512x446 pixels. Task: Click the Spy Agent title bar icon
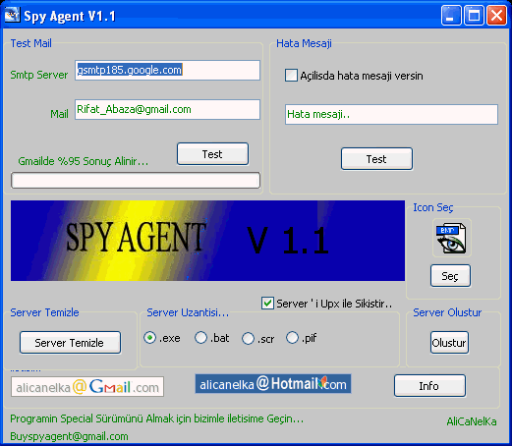(x=12, y=16)
